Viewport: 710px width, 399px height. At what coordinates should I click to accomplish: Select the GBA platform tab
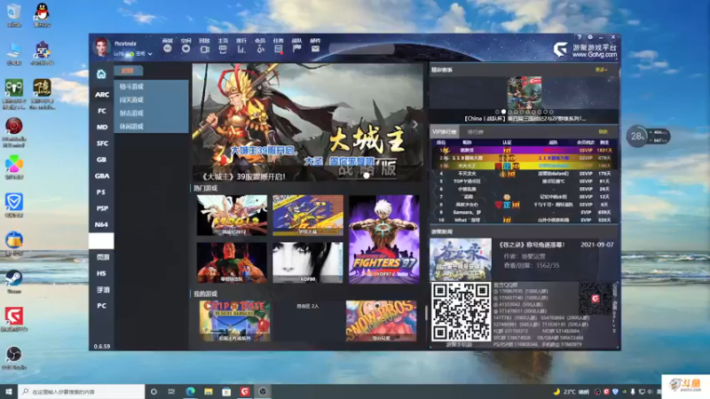pos(102,176)
